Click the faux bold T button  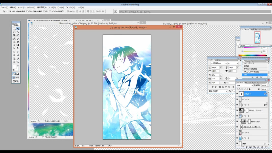[213, 87]
